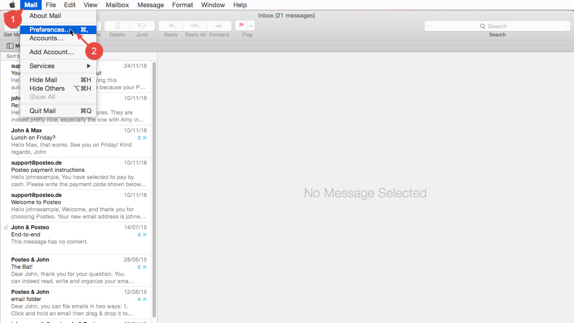Image resolution: width=574 pixels, height=323 pixels.
Task: Flag the message using the red flag icon
Action: click(240, 26)
